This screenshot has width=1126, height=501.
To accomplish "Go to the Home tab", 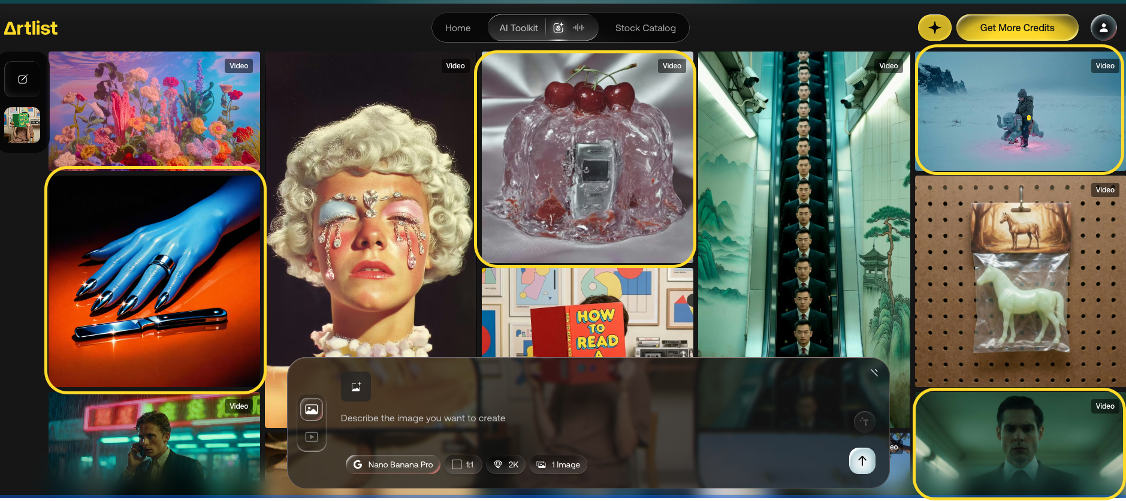I will coord(457,28).
